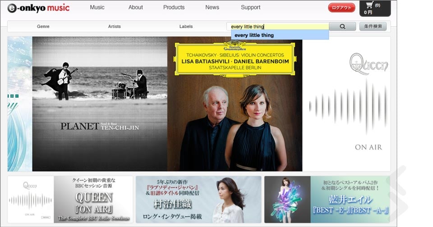Open the 村治佳織 interview promo
The image size is (433, 227).
click(198, 200)
